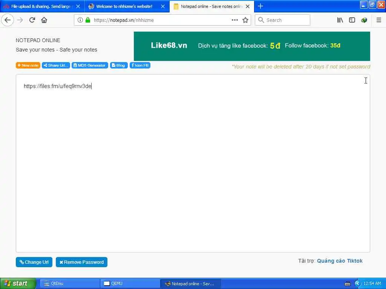386x289 pixels.
Task: Close the Welcome to nhhizme's website tab
Action: [163, 6]
